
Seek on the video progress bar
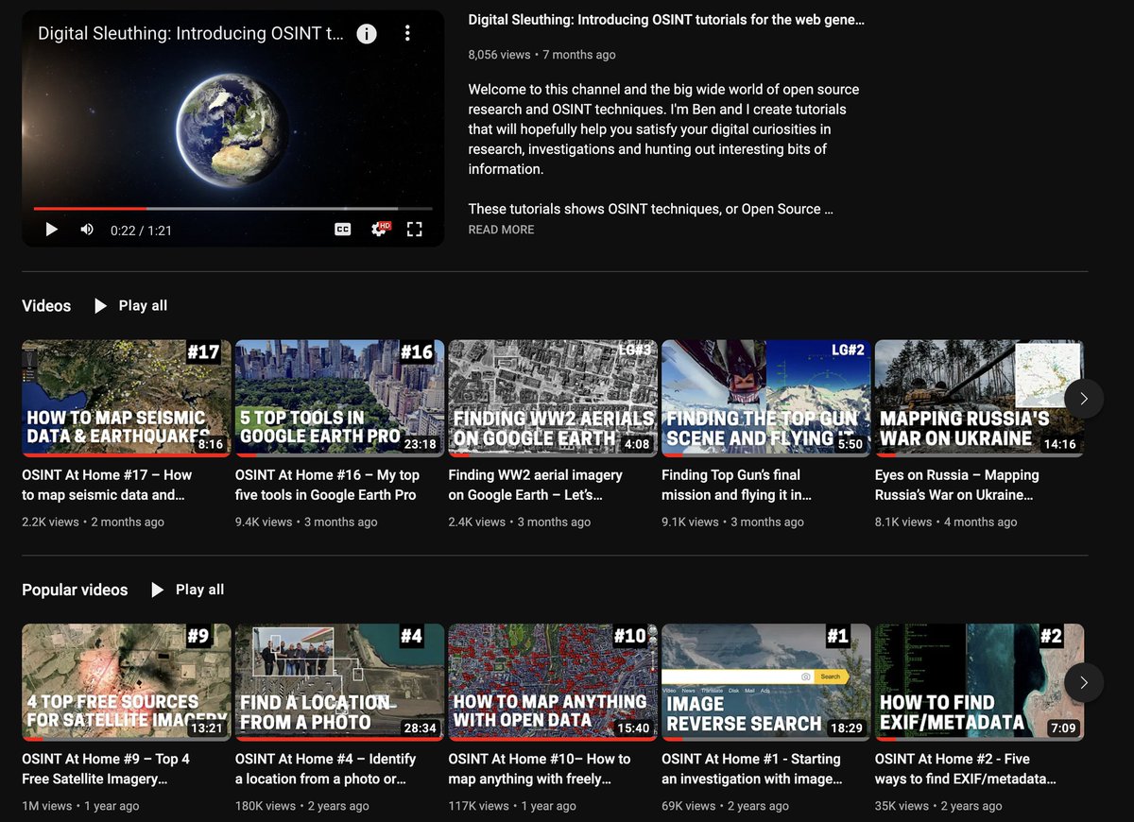tap(232, 208)
